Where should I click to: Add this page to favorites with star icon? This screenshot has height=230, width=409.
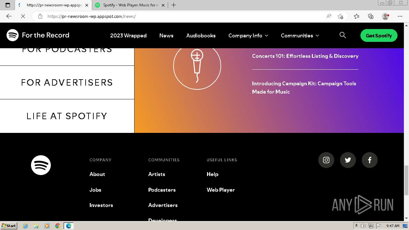pos(340,16)
